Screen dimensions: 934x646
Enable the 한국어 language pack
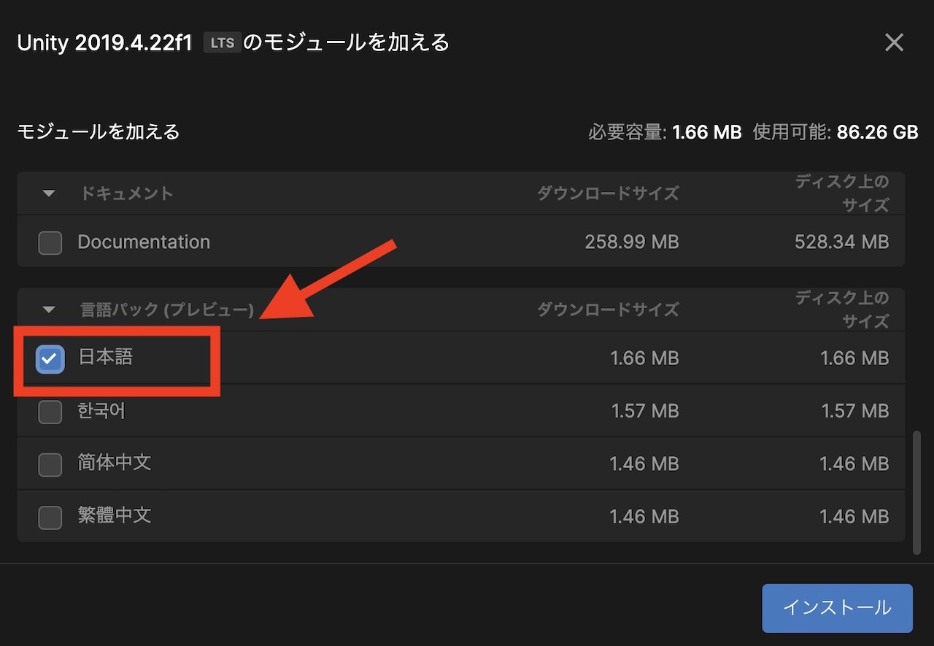(50, 412)
